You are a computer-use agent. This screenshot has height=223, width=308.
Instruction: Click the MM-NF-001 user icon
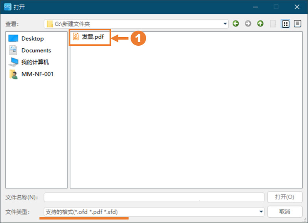[x=13, y=74]
